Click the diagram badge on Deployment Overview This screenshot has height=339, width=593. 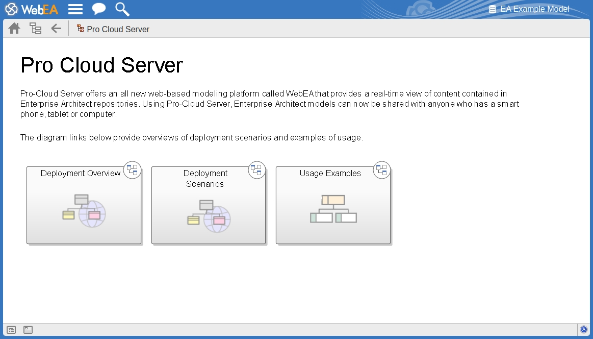tap(133, 170)
